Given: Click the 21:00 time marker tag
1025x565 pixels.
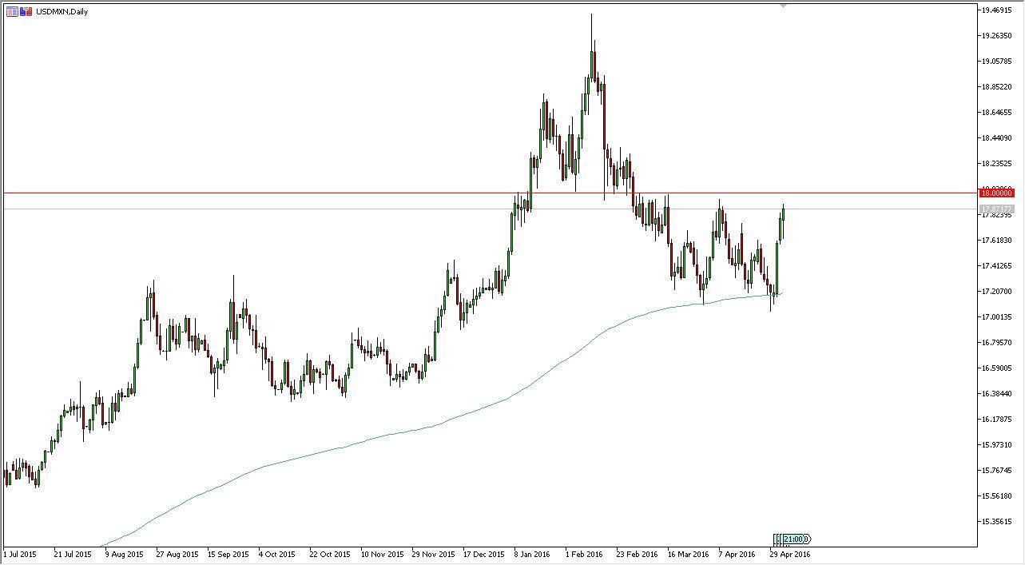Looking at the screenshot, I should (794, 540).
